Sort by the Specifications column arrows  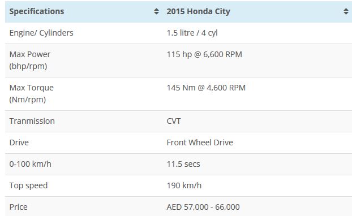(x=156, y=11)
